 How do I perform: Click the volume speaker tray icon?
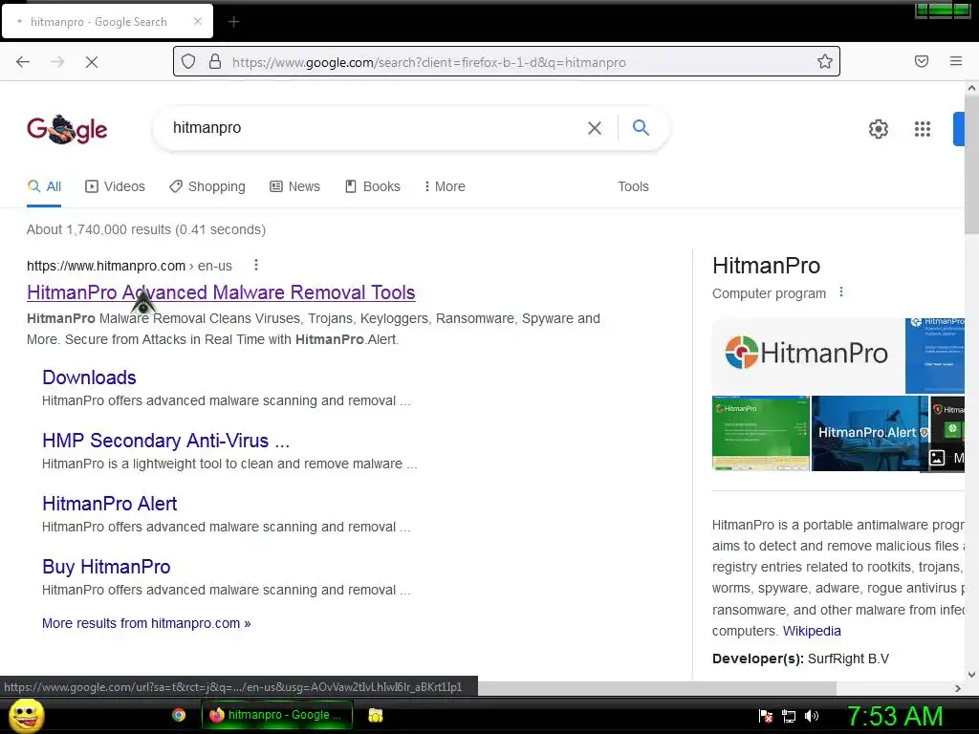pyautogui.click(x=812, y=716)
